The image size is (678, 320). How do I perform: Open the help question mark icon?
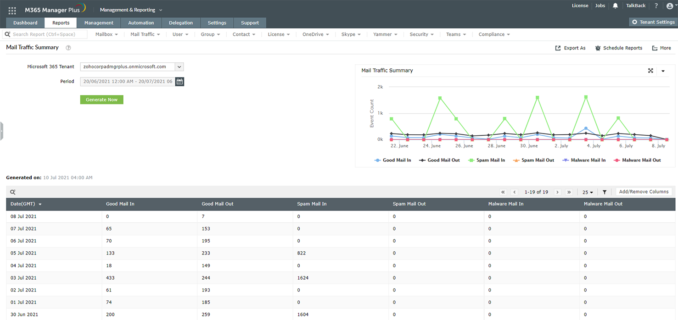tap(656, 6)
